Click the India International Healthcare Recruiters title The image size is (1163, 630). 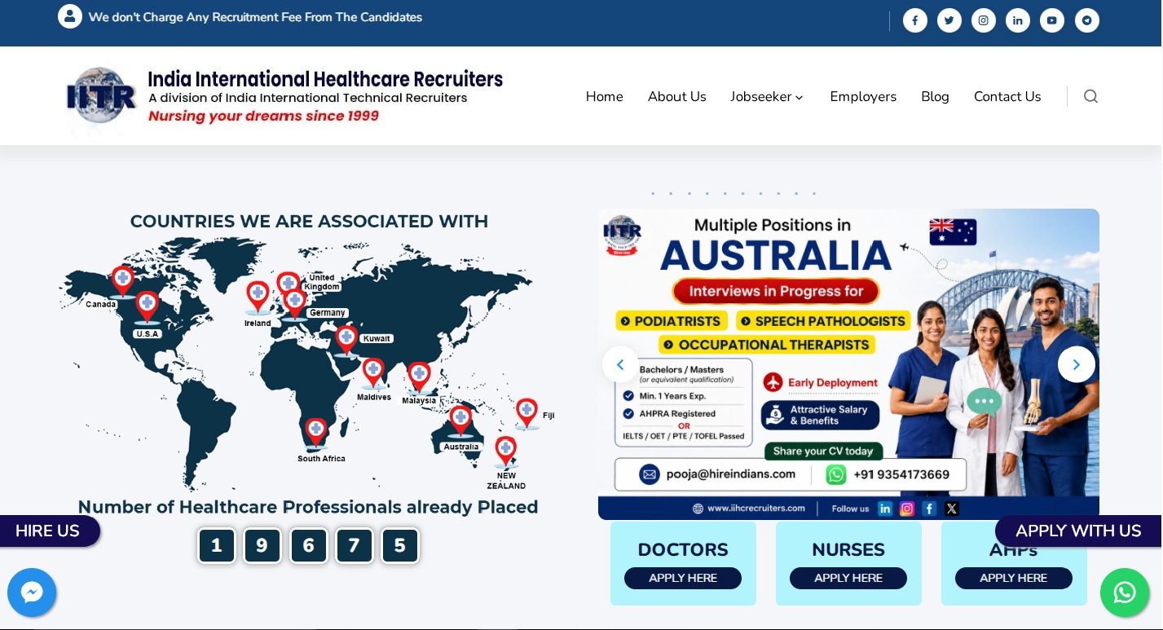tap(325, 79)
